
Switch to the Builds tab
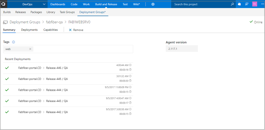pos(7,12)
